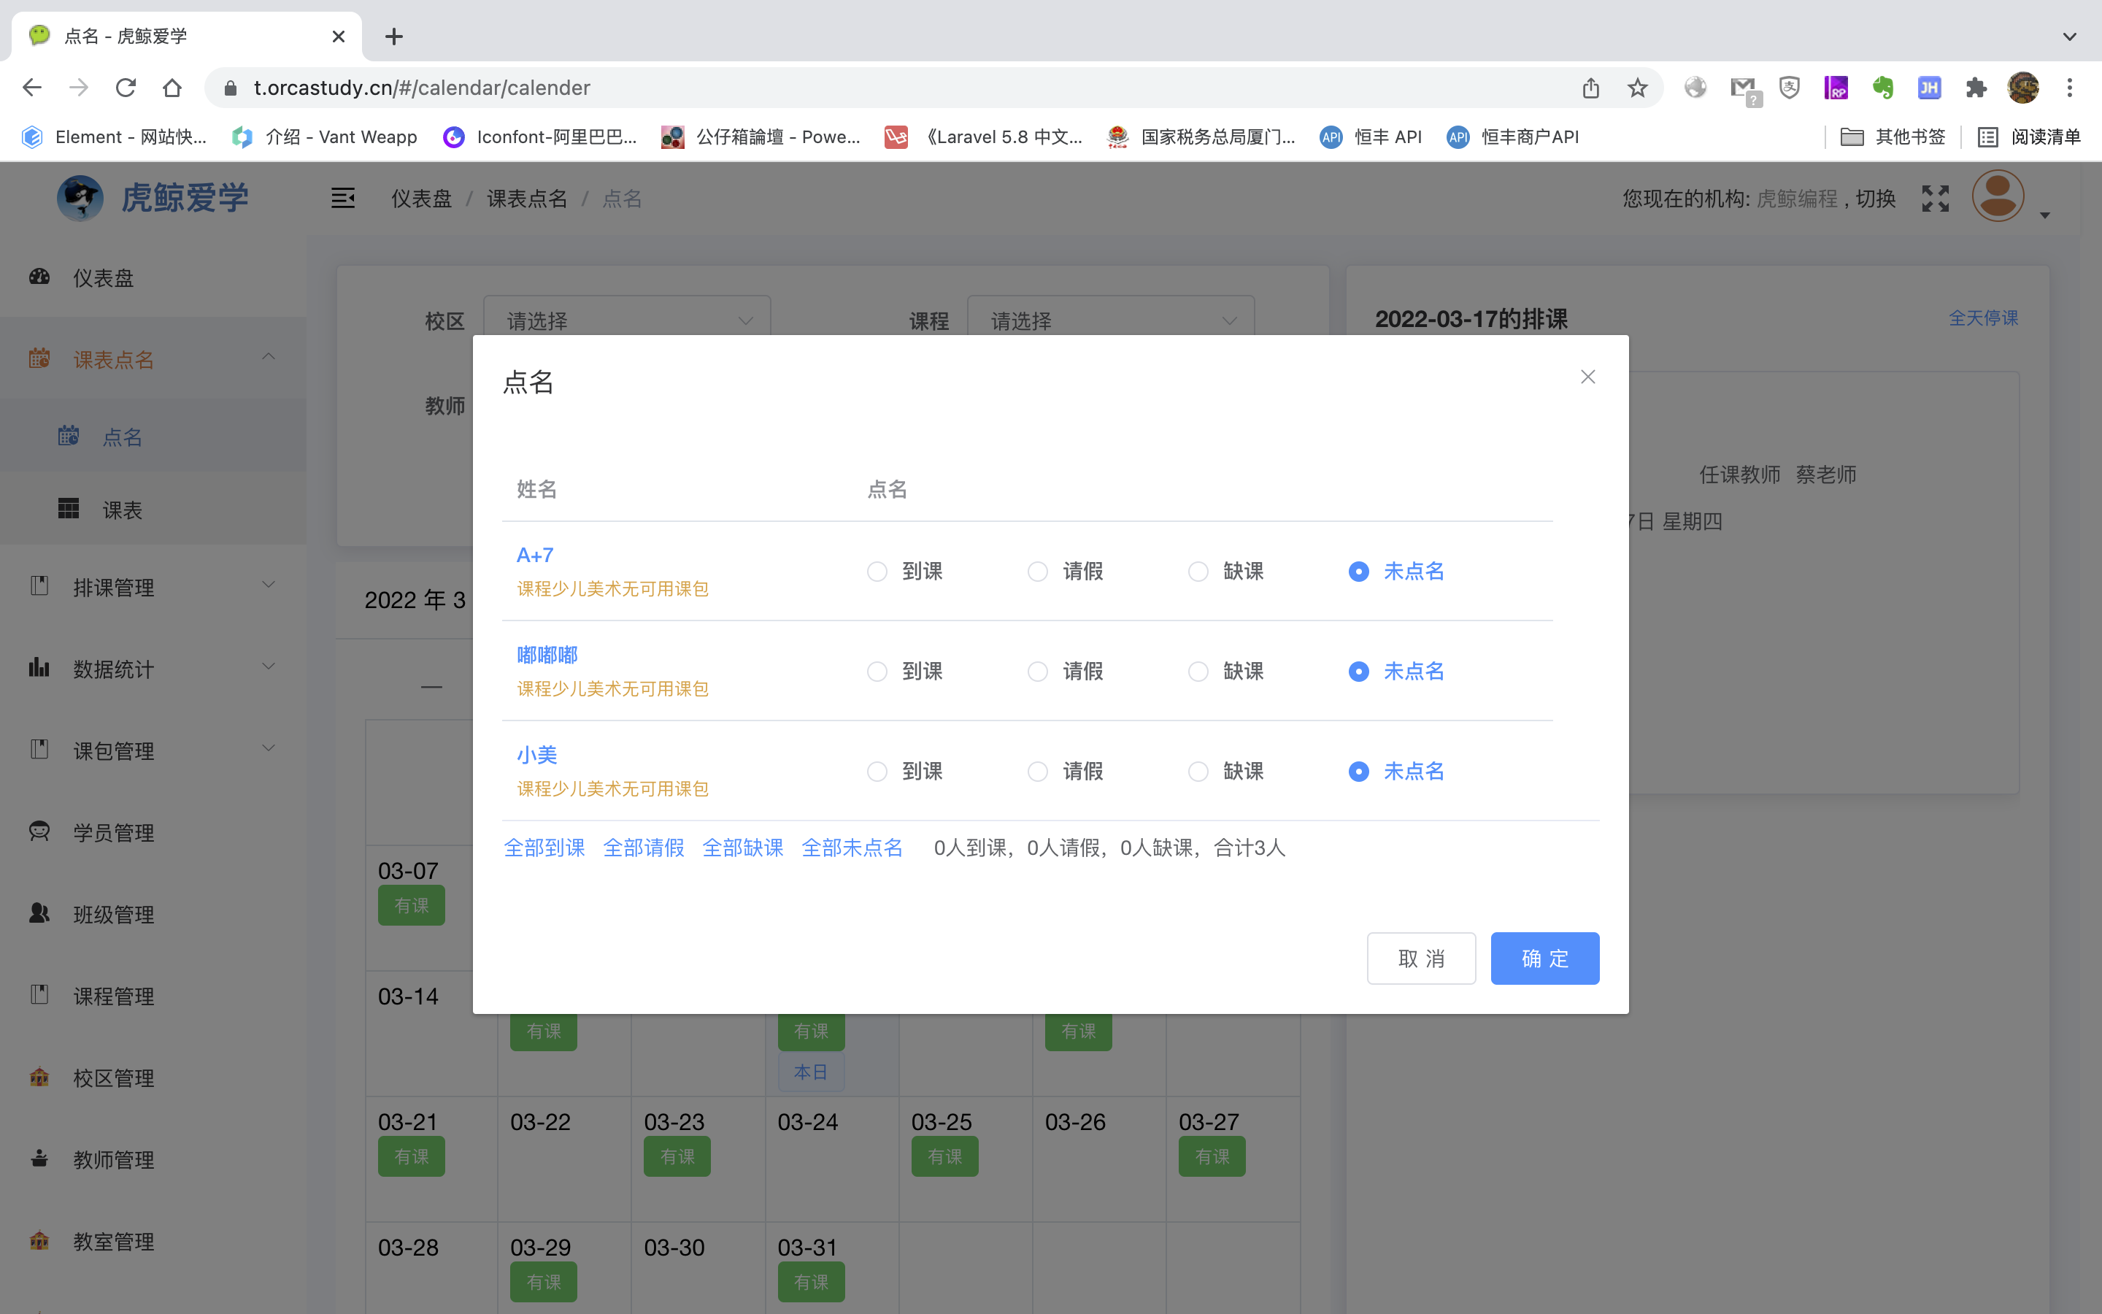2102x1314 pixels.
Task: Open 点名 submenu item in sidebar
Action: coord(153,437)
